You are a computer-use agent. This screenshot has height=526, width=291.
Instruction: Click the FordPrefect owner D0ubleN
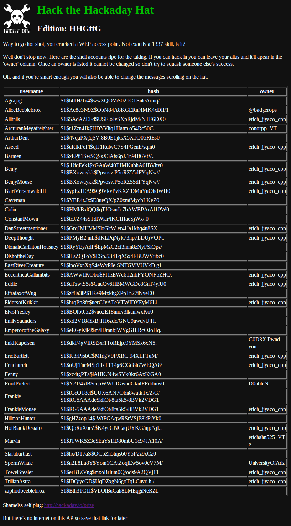[x=258, y=384]
